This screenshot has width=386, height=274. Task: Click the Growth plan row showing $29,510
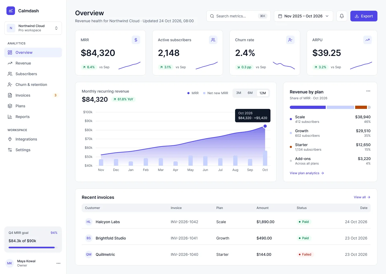[330, 133]
